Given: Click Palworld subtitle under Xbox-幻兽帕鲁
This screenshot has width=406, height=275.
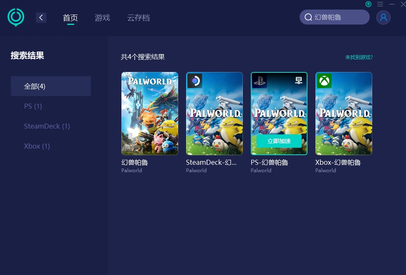Looking at the screenshot, I should point(325,171).
